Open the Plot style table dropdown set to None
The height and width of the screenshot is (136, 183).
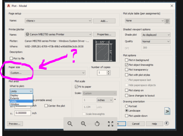144,21
